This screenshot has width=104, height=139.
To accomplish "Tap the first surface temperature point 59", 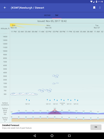I will pyautogui.click(x=12, y=118).
